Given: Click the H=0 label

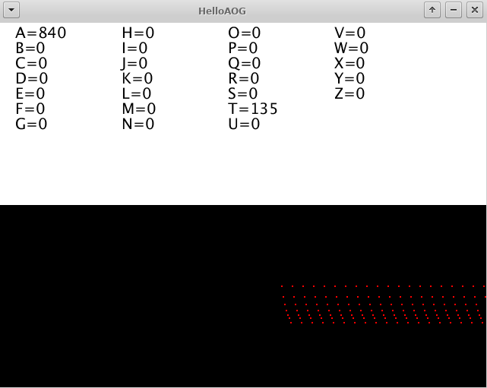Looking at the screenshot, I should pyautogui.click(x=138, y=33).
